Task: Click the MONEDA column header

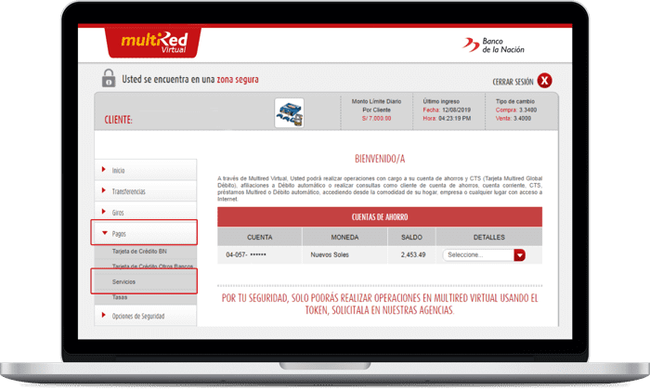Action: pos(344,237)
